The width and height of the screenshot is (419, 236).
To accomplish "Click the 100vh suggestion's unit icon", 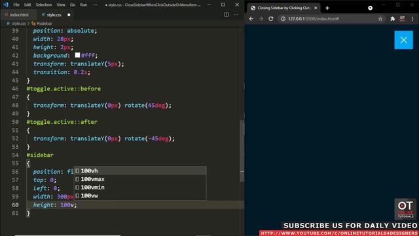I will click(77, 170).
